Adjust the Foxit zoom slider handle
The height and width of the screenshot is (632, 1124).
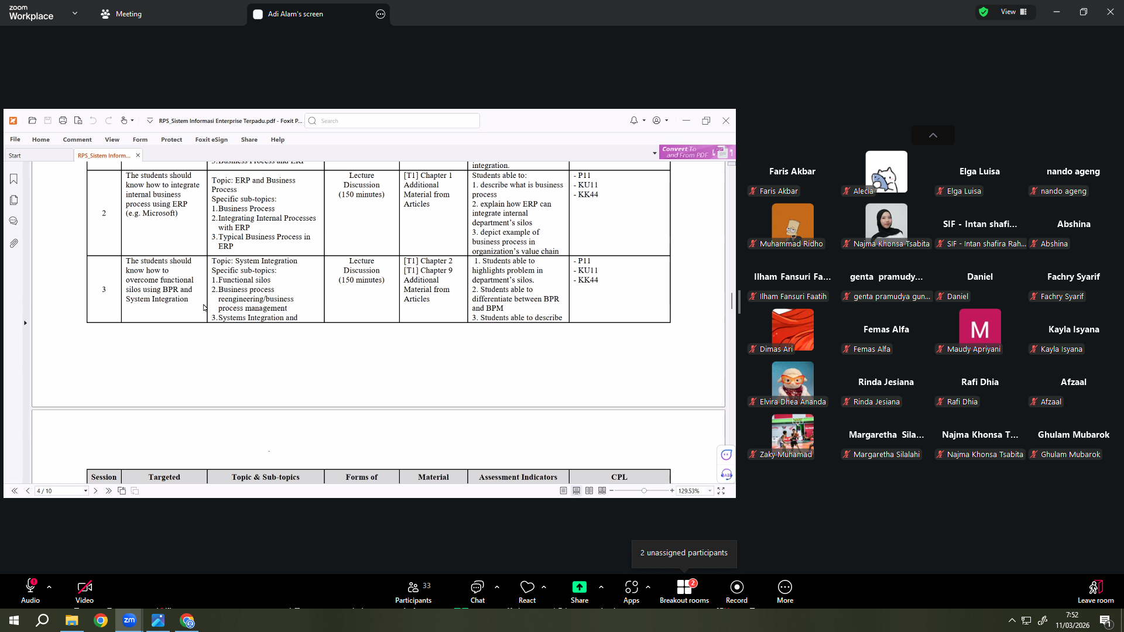point(644,491)
